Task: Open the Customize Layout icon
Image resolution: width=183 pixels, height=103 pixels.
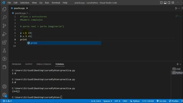Action: [x=173, y=3]
